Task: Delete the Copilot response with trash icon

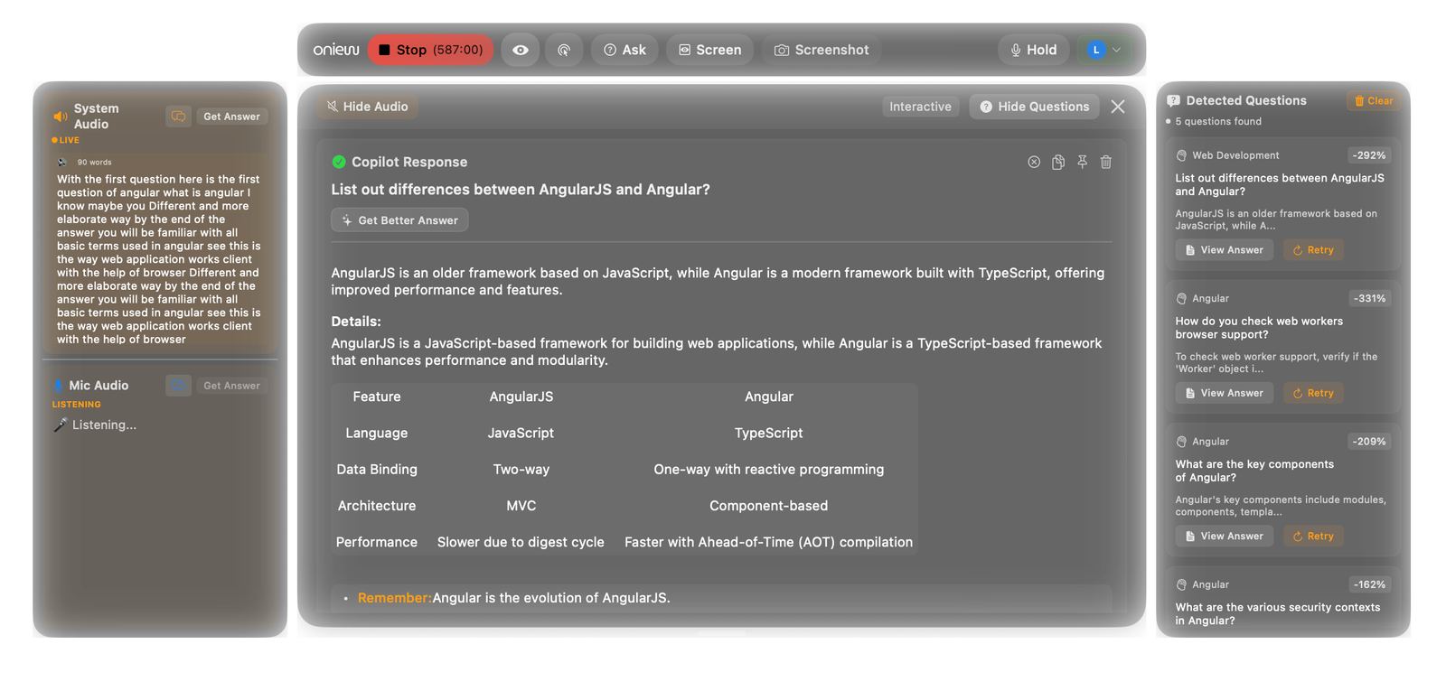Action: pos(1106,162)
